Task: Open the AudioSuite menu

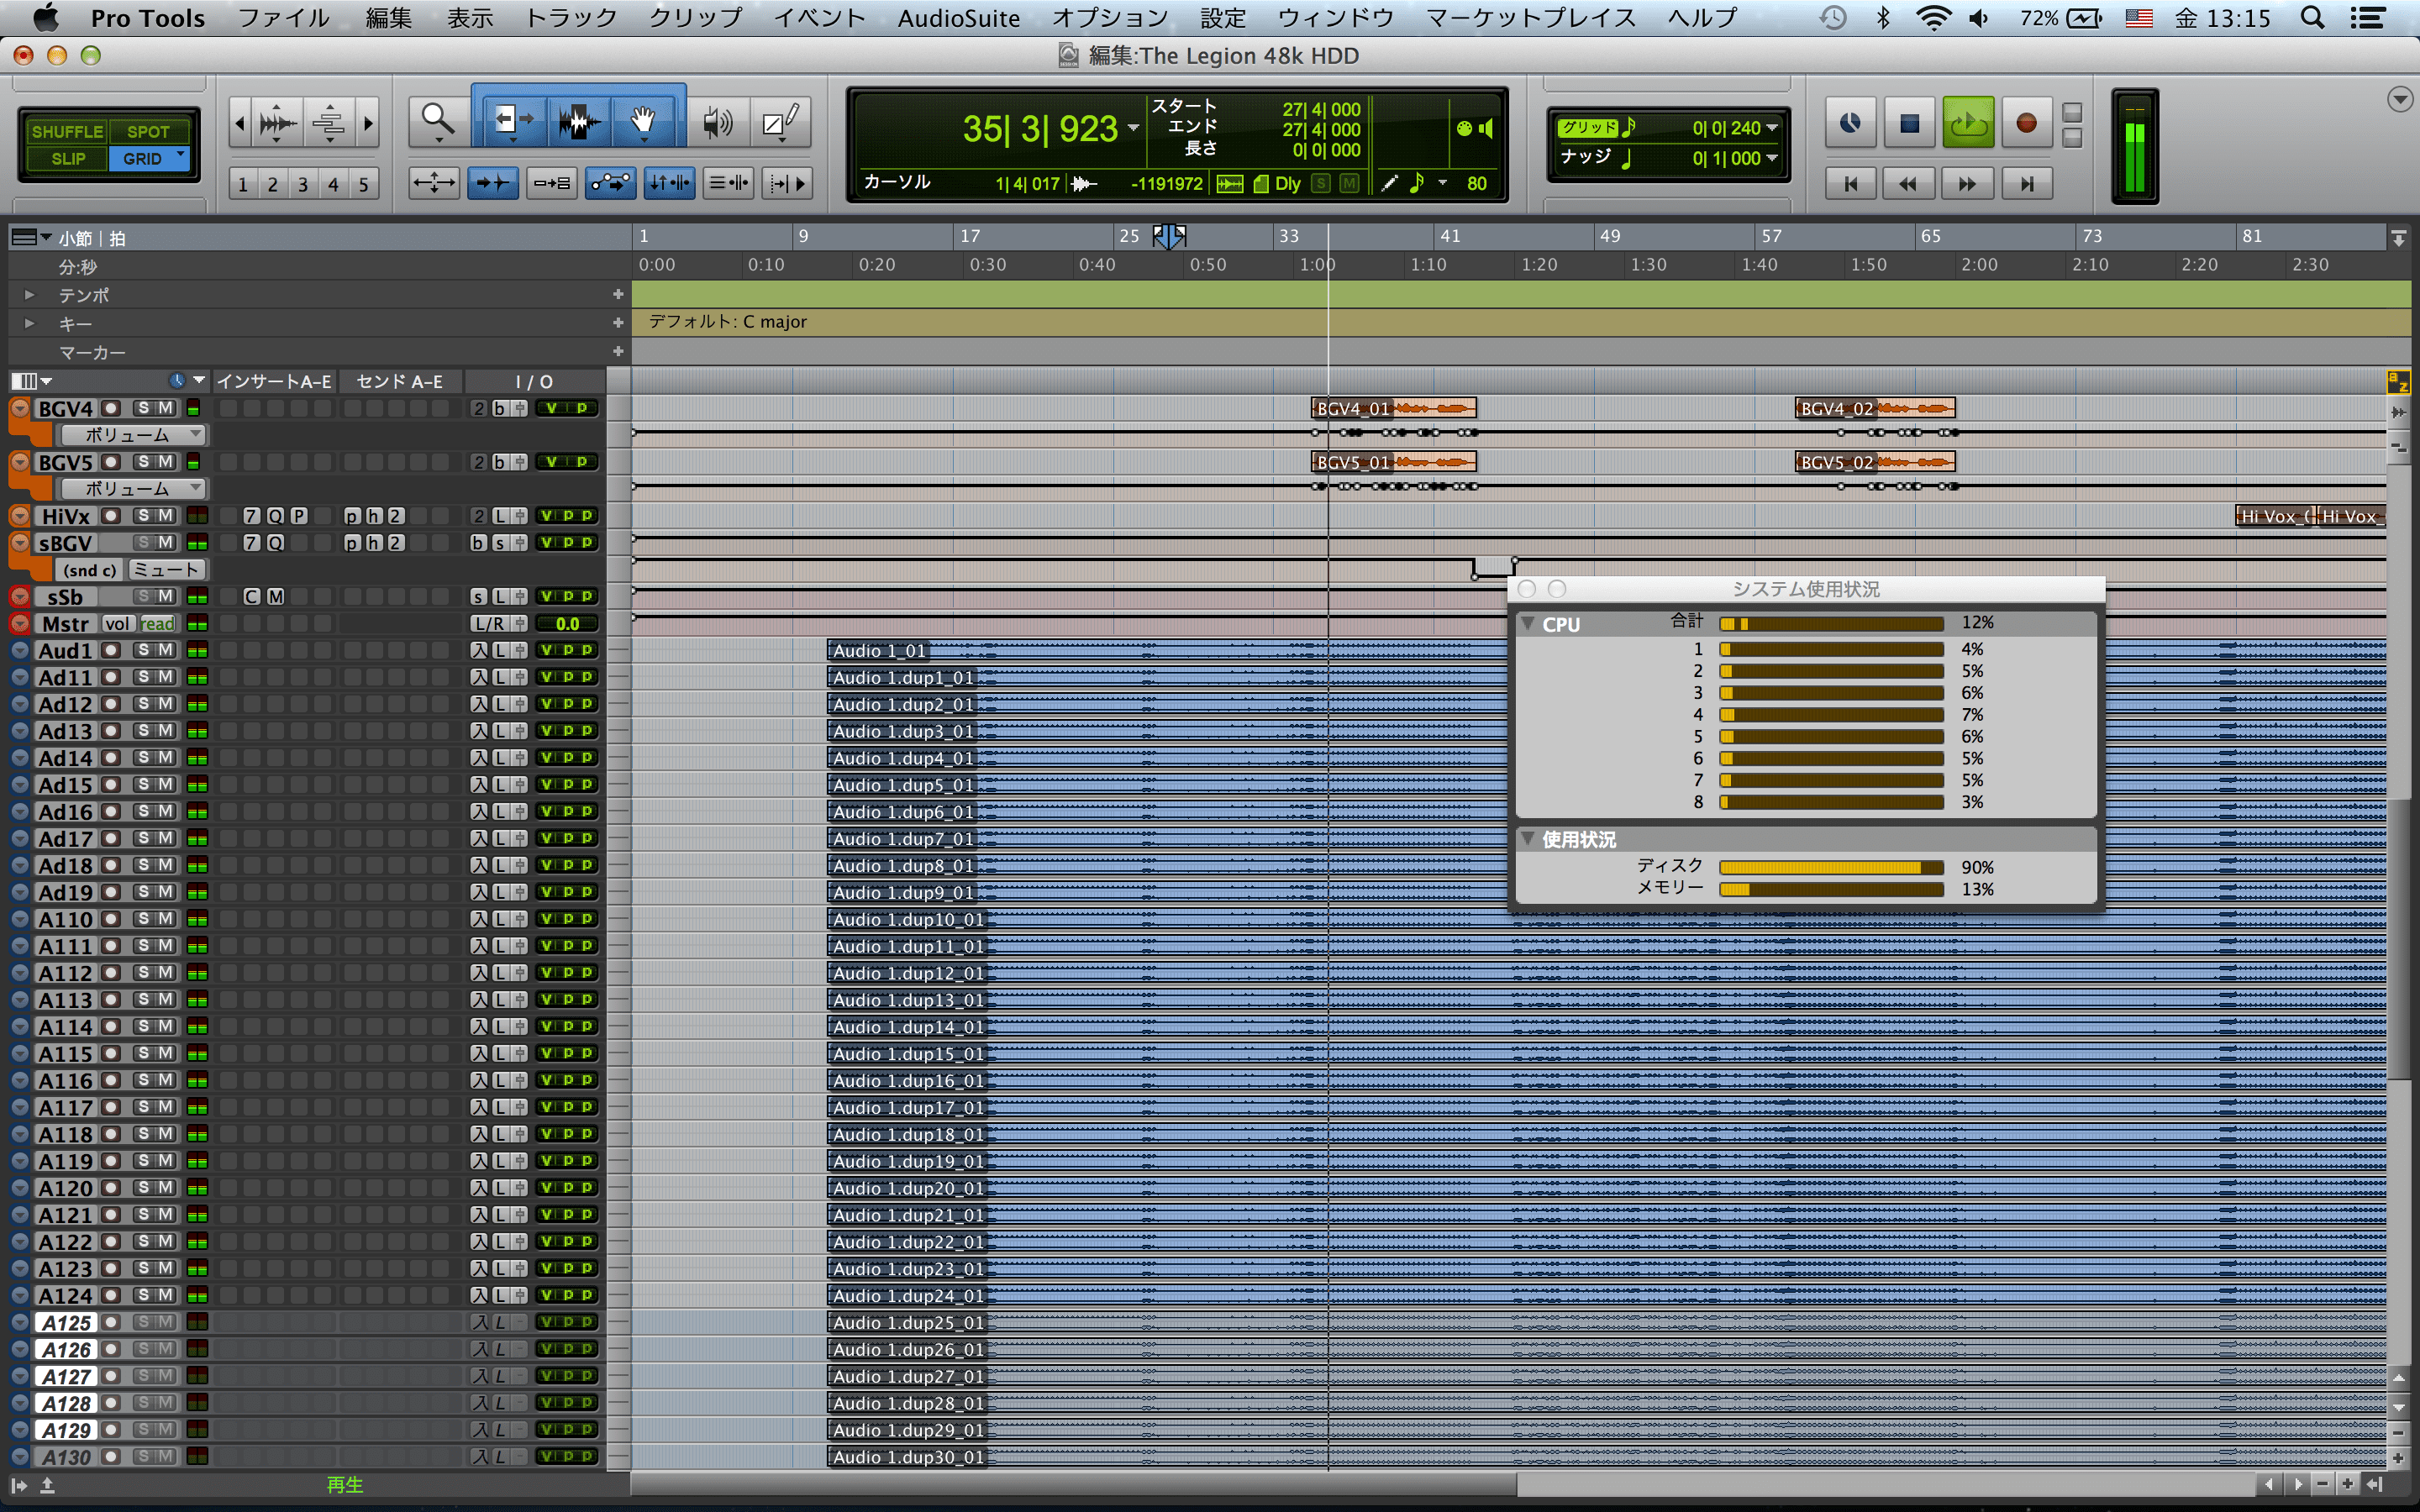Action: click(x=958, y=18)
